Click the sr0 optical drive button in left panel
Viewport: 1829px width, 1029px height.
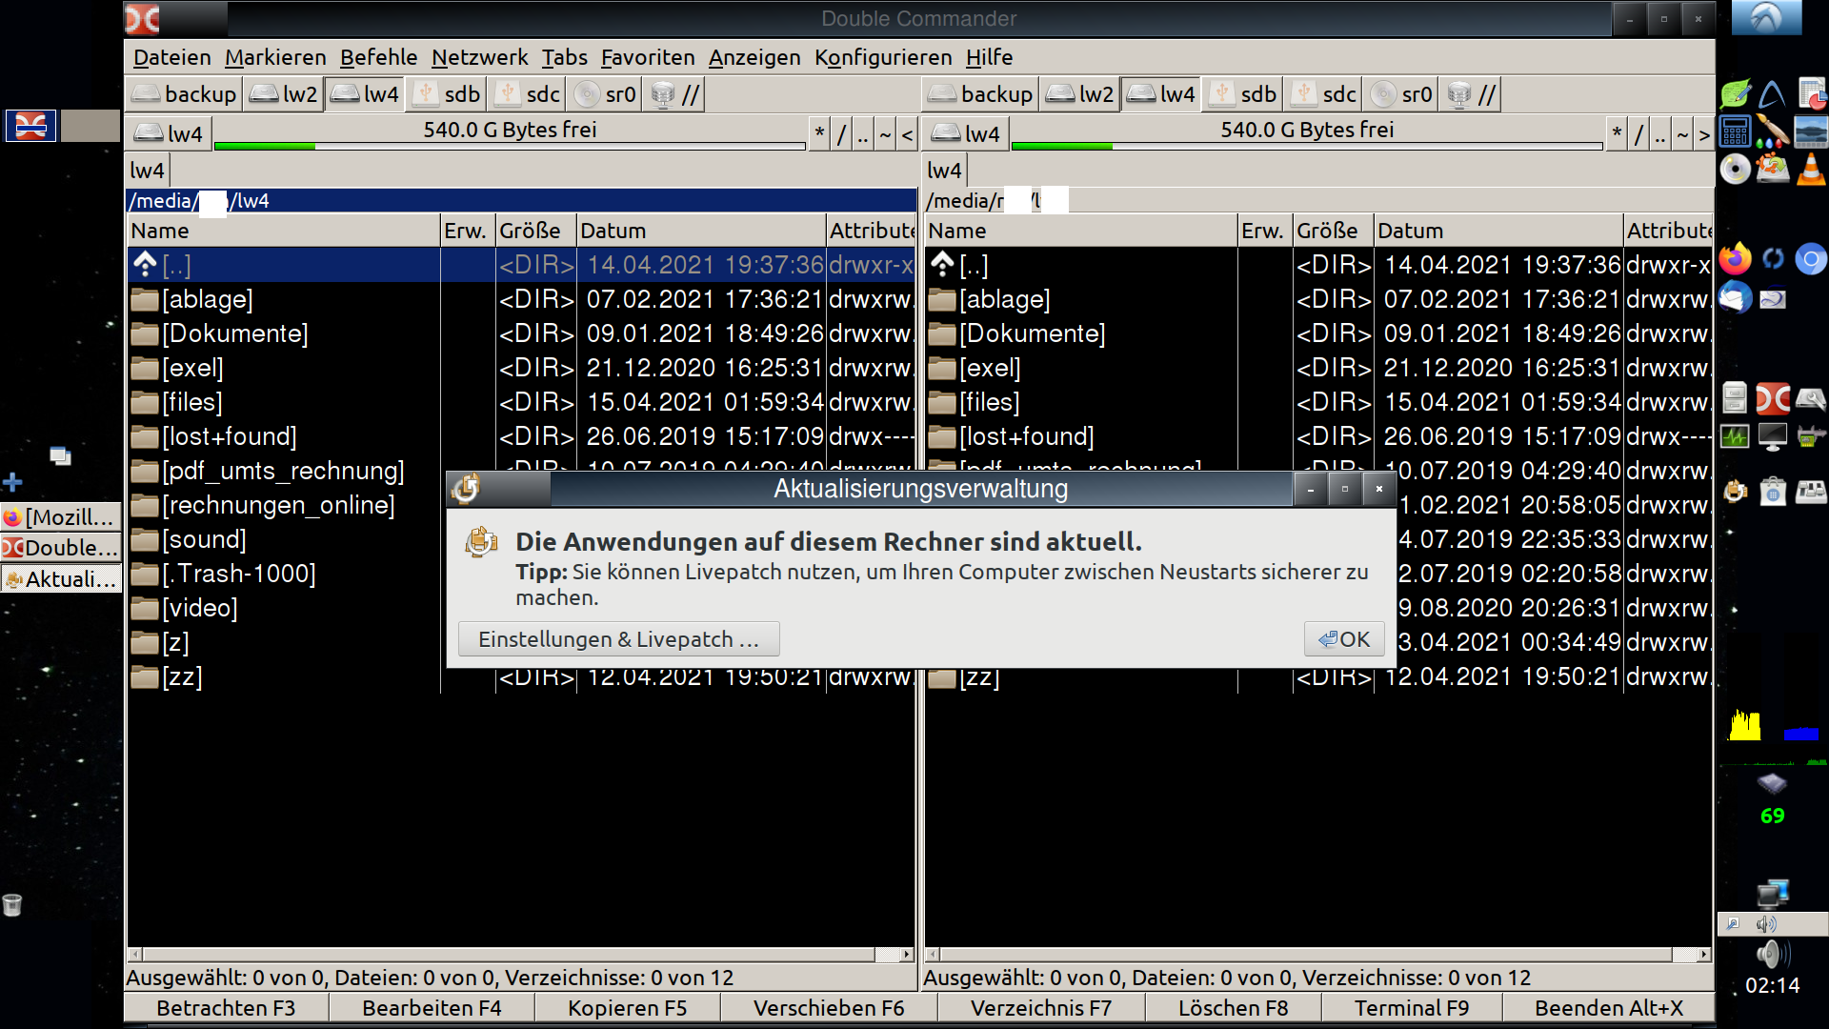click(x=606, y=94)
